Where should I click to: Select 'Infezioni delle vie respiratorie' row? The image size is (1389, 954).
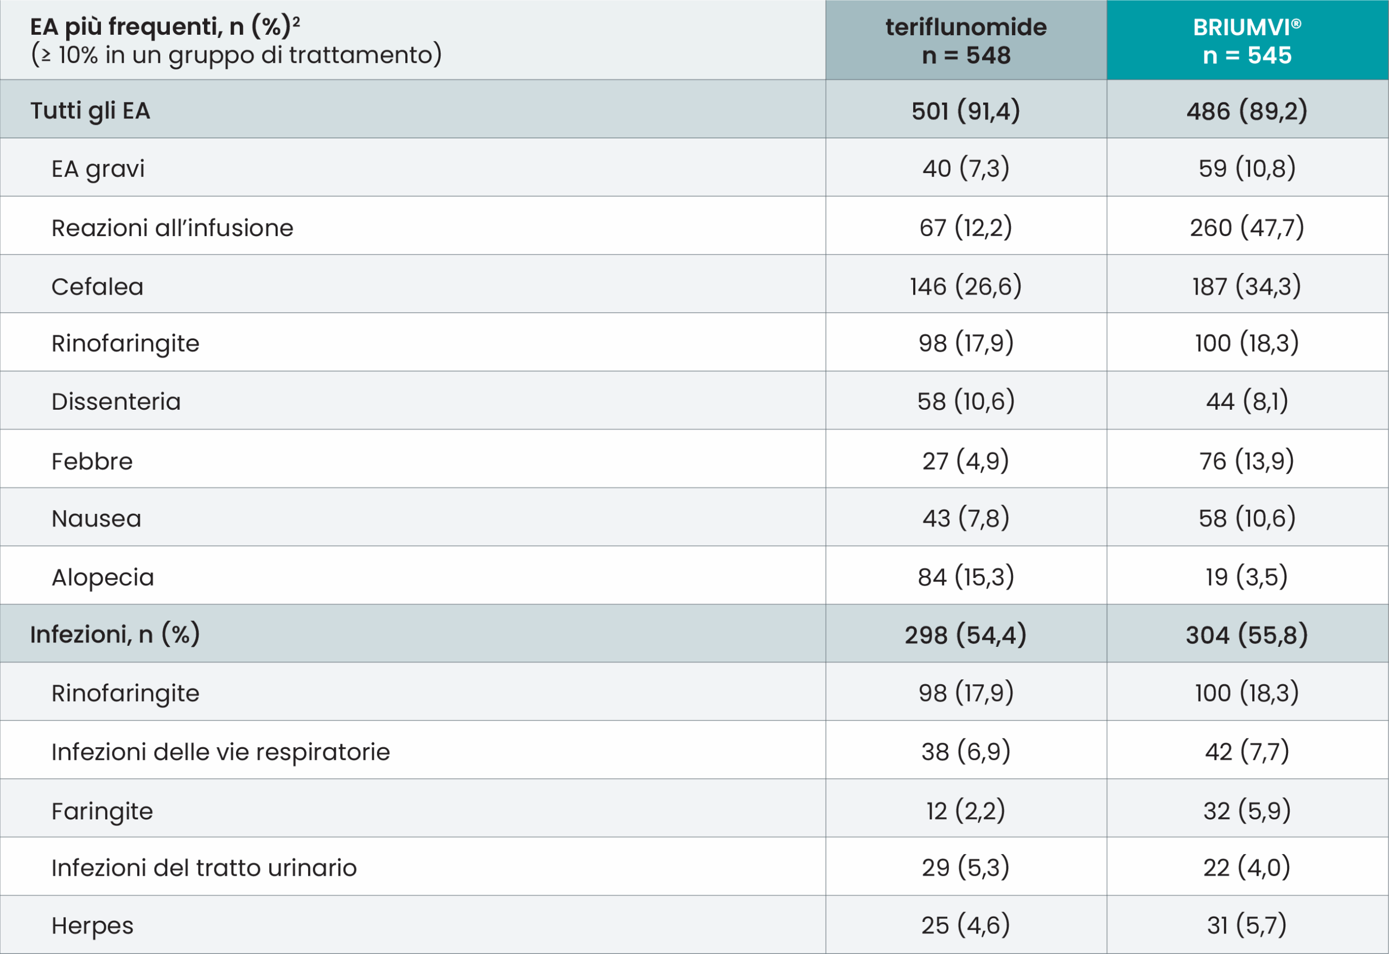click(220, 752)
